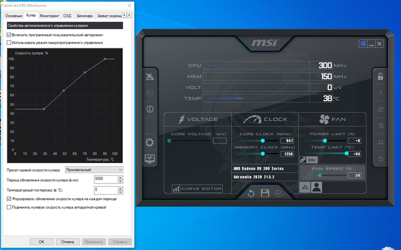Open the hardware monitor icon

pos(150,160)
